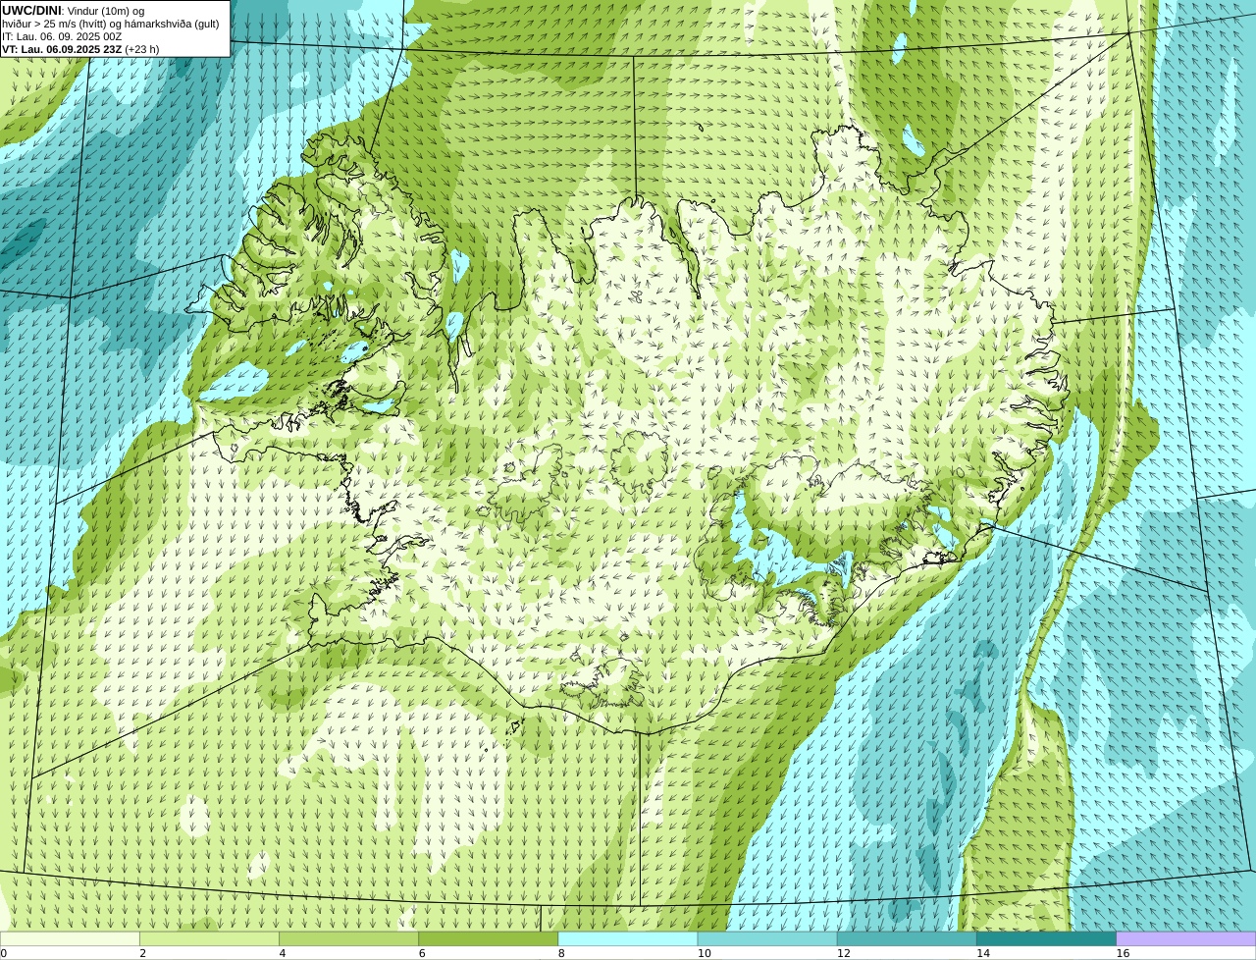Click the legend tick label "10"
The width and height of the screenshot is (1256, 960).
[704, 953]
